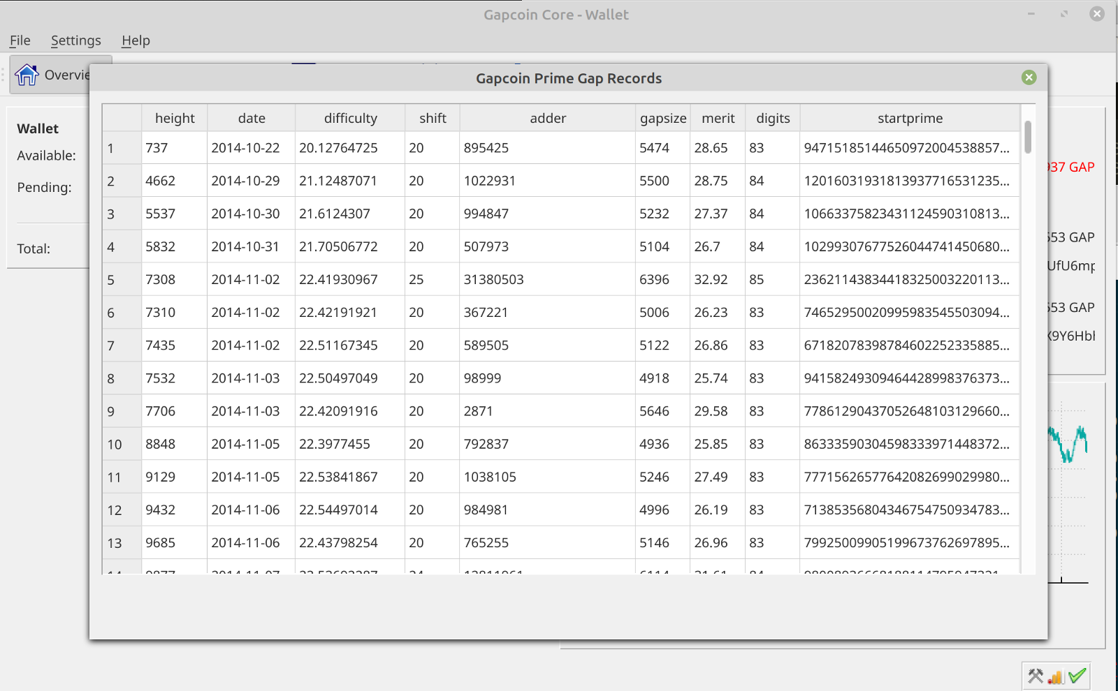Click the network connections signal bars icon

coord(1056,676)
